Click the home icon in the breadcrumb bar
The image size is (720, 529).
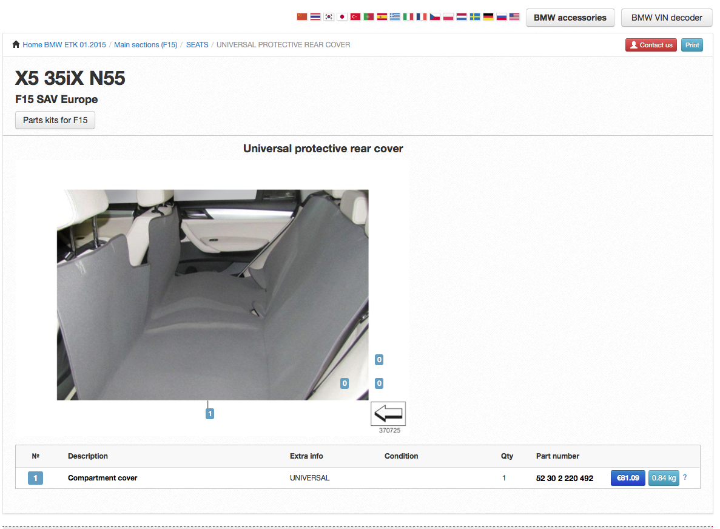pos(16,44)
